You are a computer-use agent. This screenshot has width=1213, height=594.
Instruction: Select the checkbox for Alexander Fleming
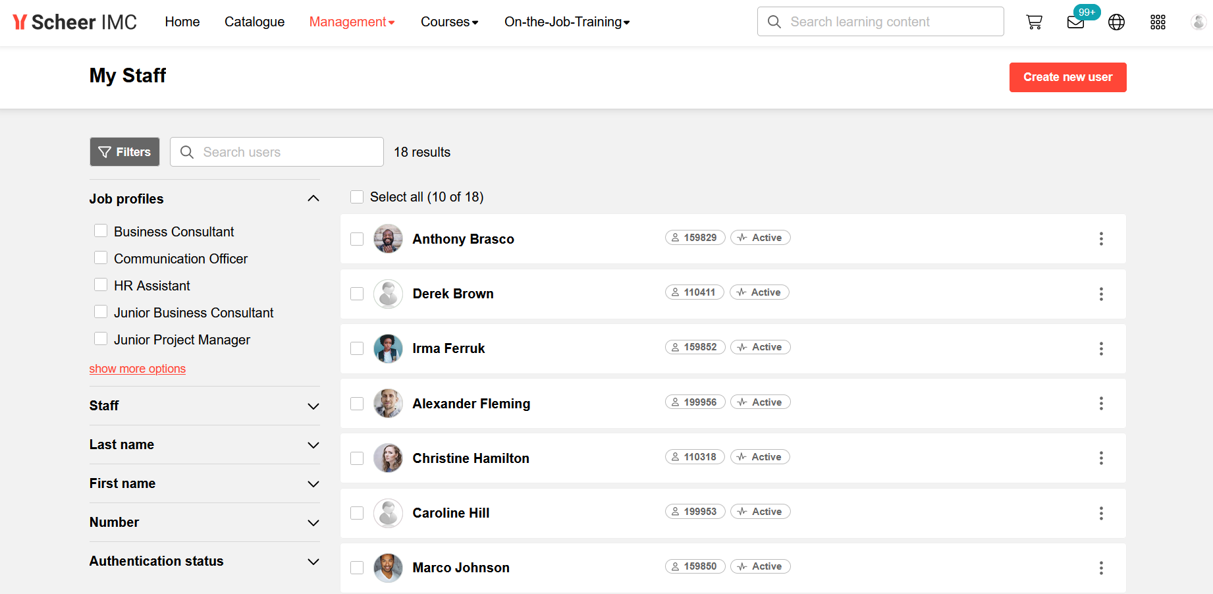coord(357,404)
